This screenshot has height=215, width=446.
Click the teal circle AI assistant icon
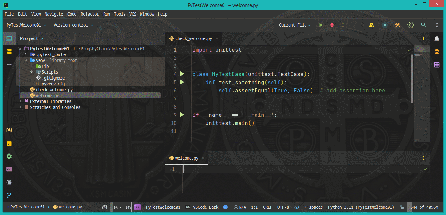pos(385,25)
